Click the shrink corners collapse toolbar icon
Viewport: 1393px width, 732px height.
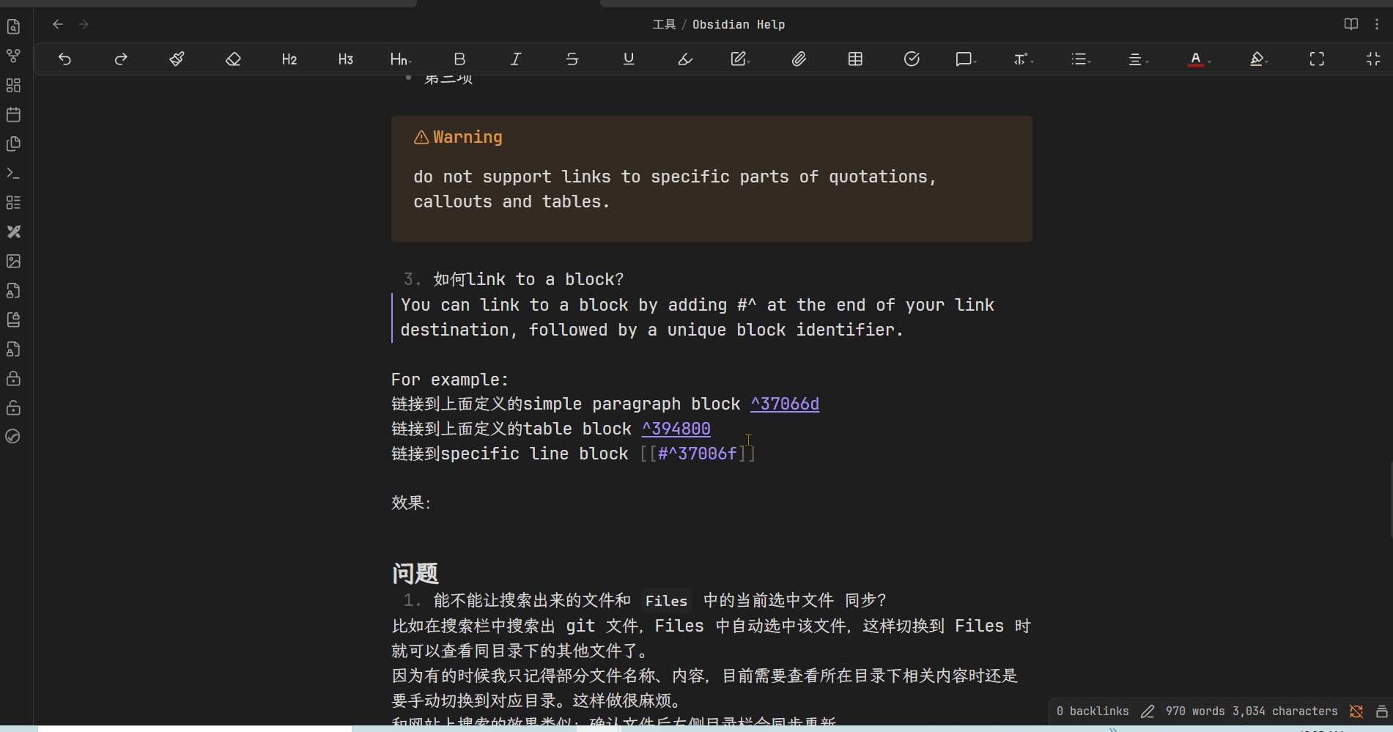(1373, 59)
